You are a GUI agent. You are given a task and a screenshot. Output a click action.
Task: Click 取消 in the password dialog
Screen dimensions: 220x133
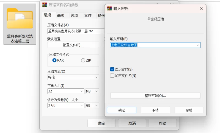(x=155, y=110)
